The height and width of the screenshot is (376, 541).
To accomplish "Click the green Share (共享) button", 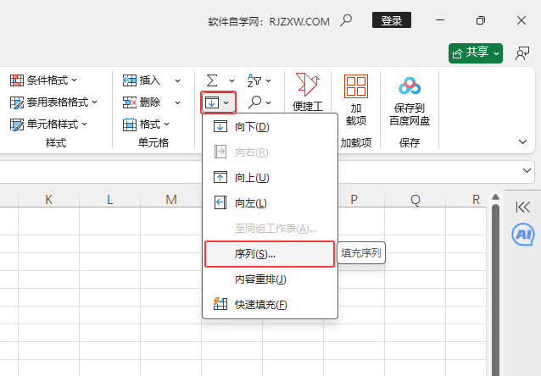I will (475, 53).
